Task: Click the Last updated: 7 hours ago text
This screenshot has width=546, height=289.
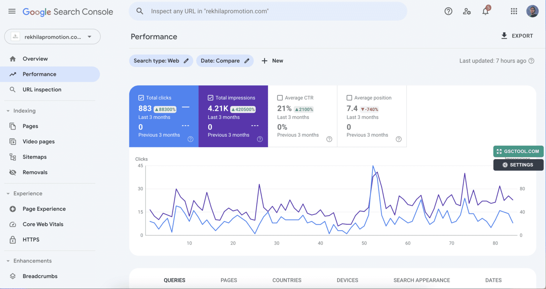Action: click(493, 61)
